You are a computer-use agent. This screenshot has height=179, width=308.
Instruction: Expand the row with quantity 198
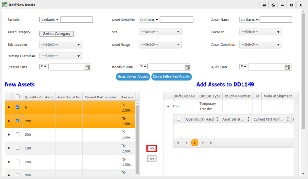coord(9,148)
